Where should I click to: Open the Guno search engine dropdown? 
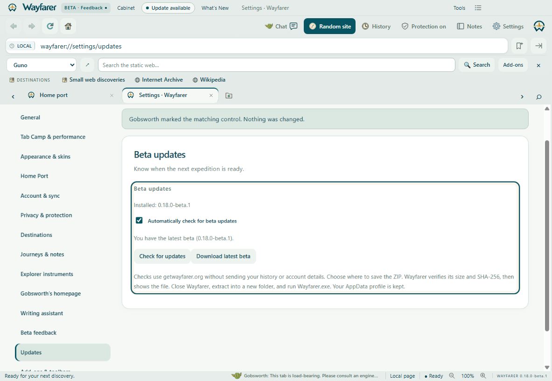point(42,65)
